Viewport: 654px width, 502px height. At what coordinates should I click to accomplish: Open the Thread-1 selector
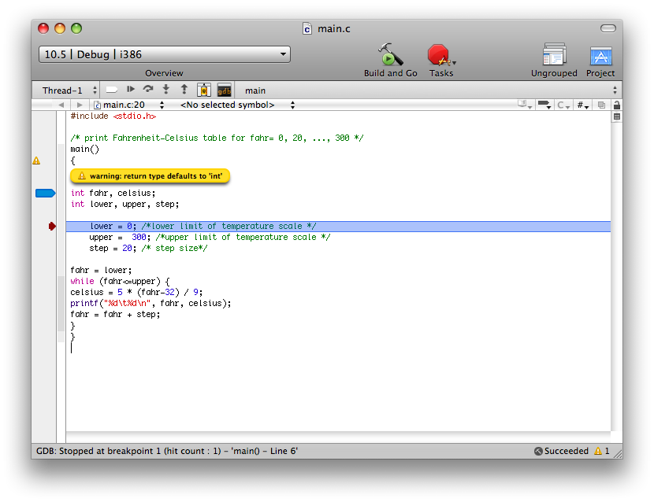[x=69, y=90]
